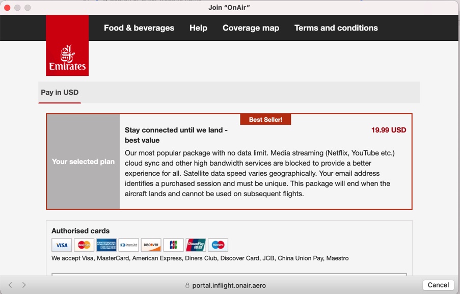
Task: Click the portal.inflight.onair.aero address
Action: [x=229, y=285]
